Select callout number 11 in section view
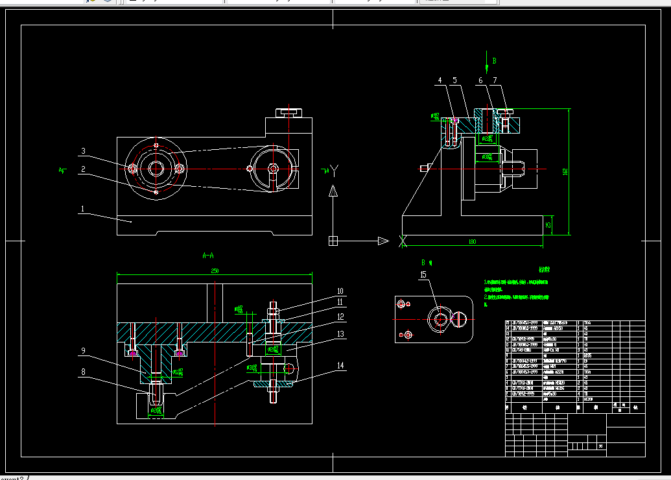 (x=340, y=302)
